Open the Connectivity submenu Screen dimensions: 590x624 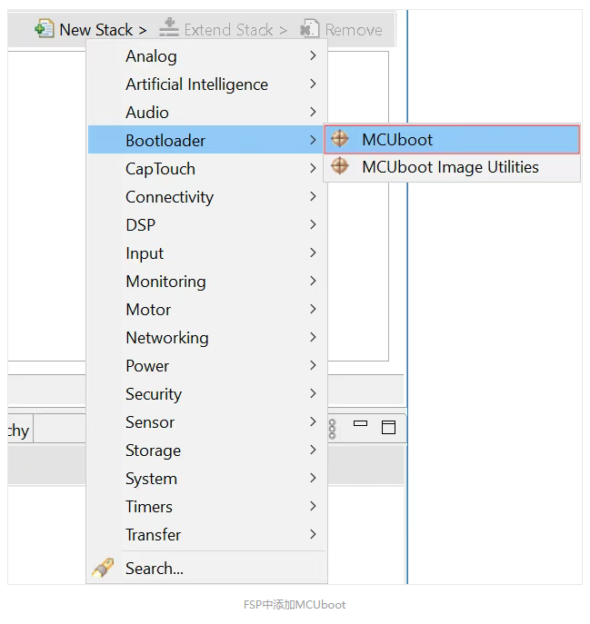[207, 197]
